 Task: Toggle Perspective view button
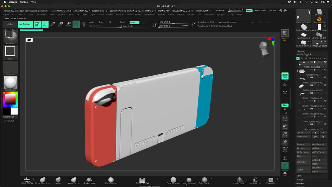(x=285, y=76)
